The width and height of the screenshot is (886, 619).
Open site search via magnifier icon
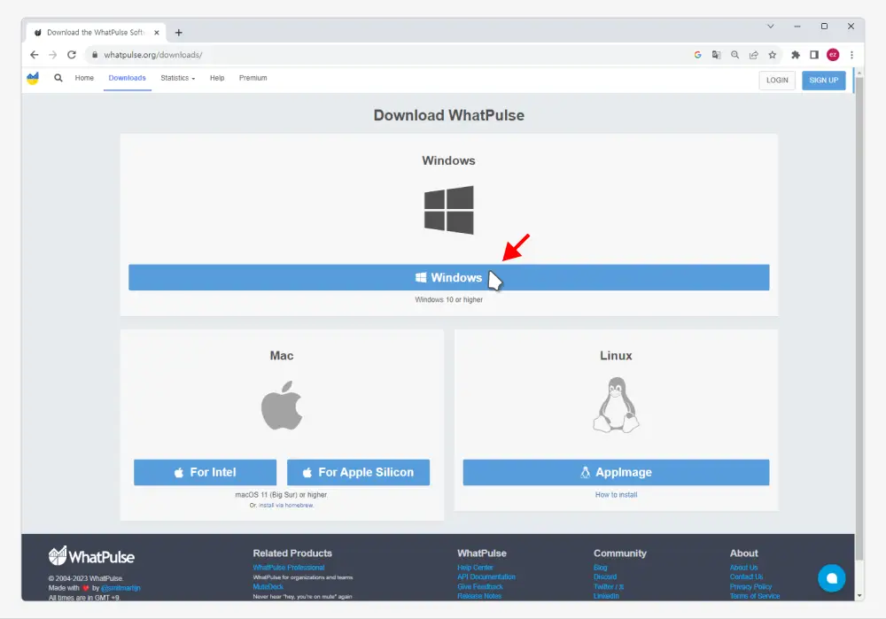pyautogui.click(x=58, y=78)
